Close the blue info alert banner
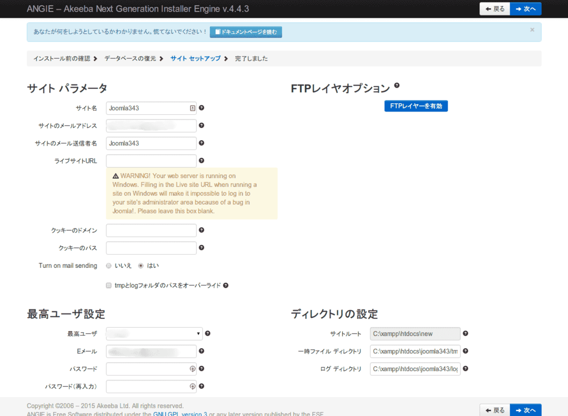This screenshot has width=568, height=416. pyautogui.click(x=532, y=30)
